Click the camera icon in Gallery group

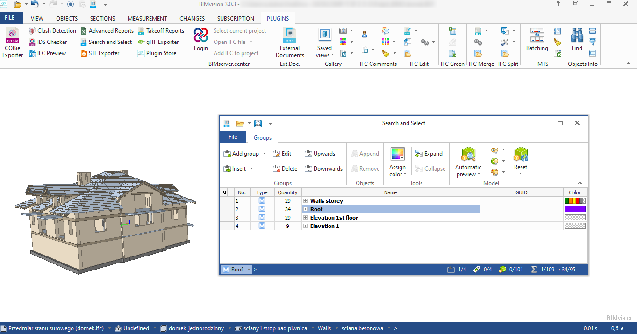(x=343, y=31)
